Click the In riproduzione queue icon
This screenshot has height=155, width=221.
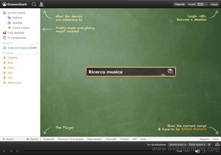click(4, 38)
